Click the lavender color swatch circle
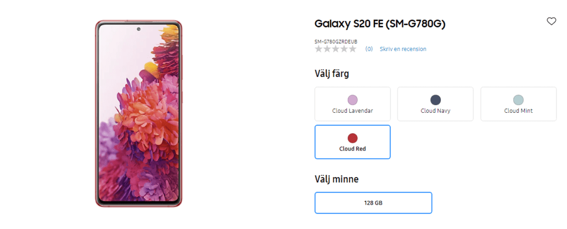 [353, 100]
